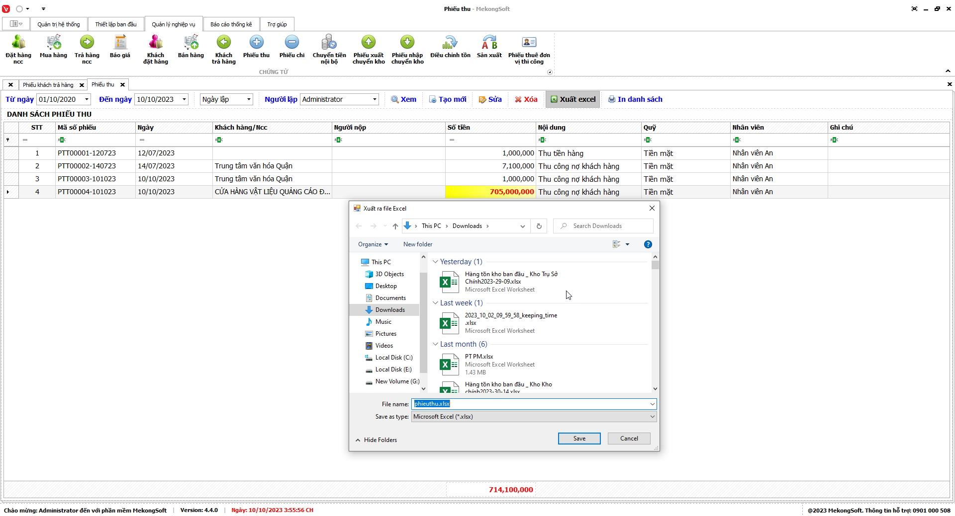Click the Xuất excel button
Image resolution: width=955 pixels, height=516 pixels.
pyautogui.click(x=573, y=99)
